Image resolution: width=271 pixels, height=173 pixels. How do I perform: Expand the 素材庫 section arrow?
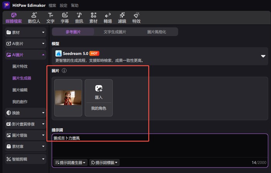43,146
